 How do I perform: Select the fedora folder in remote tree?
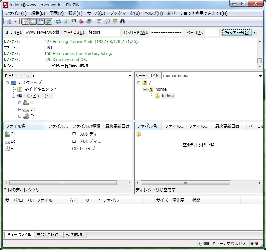pyautogui.click(x=168, y=96)
